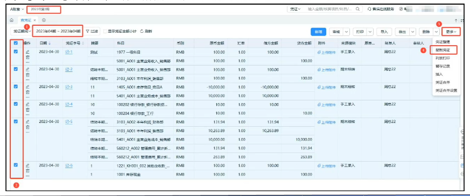Open the A账套 account set dropdown
Screen dimensions: 470x196
point(17,9)
